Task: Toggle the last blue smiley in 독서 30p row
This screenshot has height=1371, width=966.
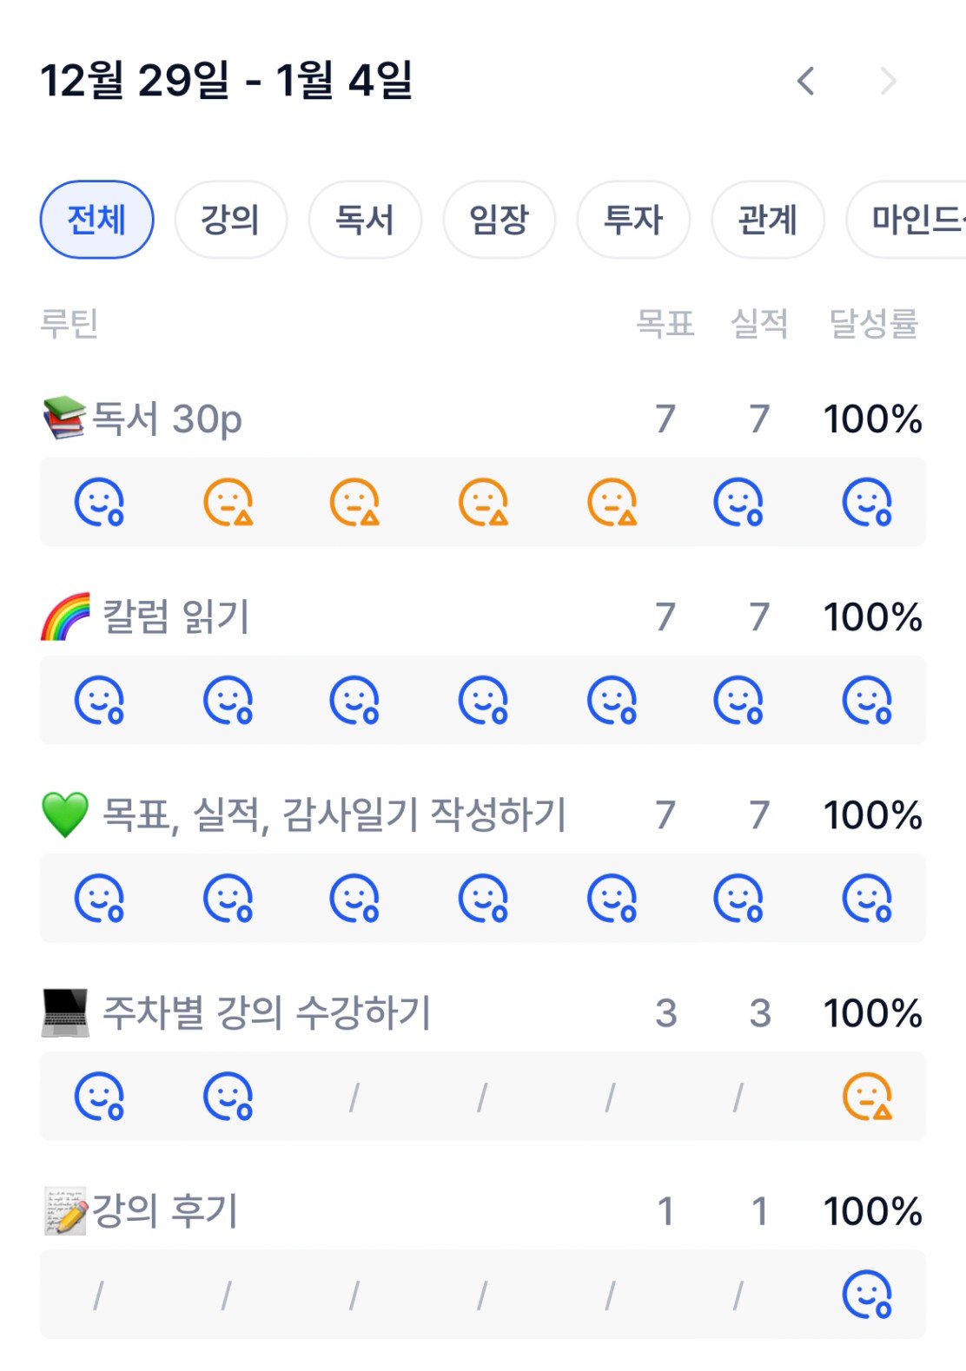Action: coord(867,503)
